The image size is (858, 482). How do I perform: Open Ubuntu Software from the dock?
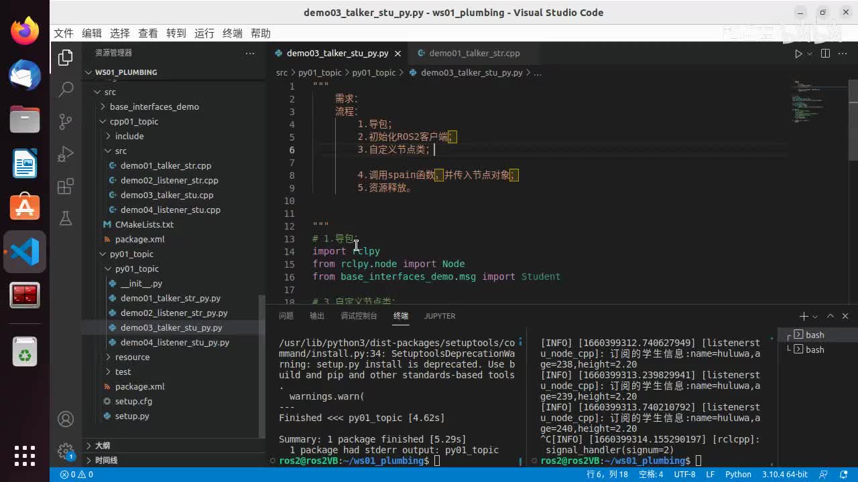click(x=25, y=208)
